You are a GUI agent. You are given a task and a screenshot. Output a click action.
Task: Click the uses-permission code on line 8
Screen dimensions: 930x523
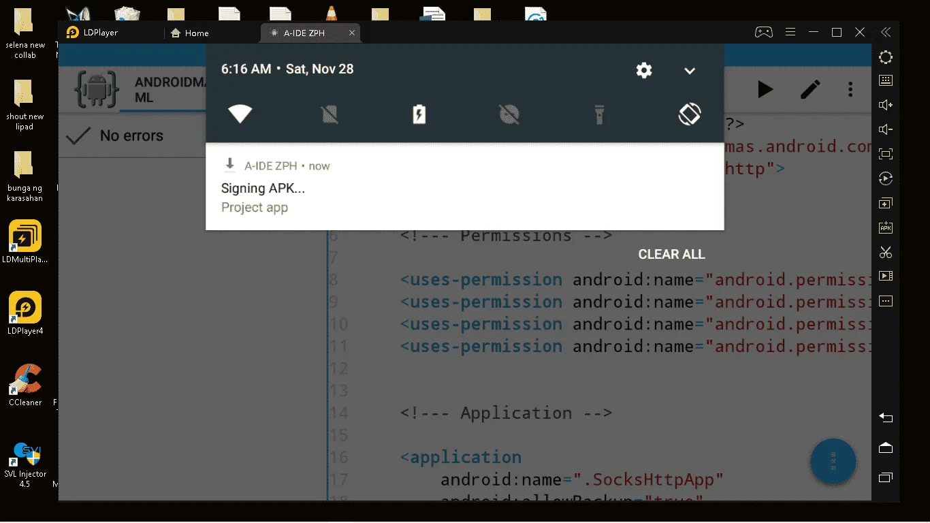(635, 279)
